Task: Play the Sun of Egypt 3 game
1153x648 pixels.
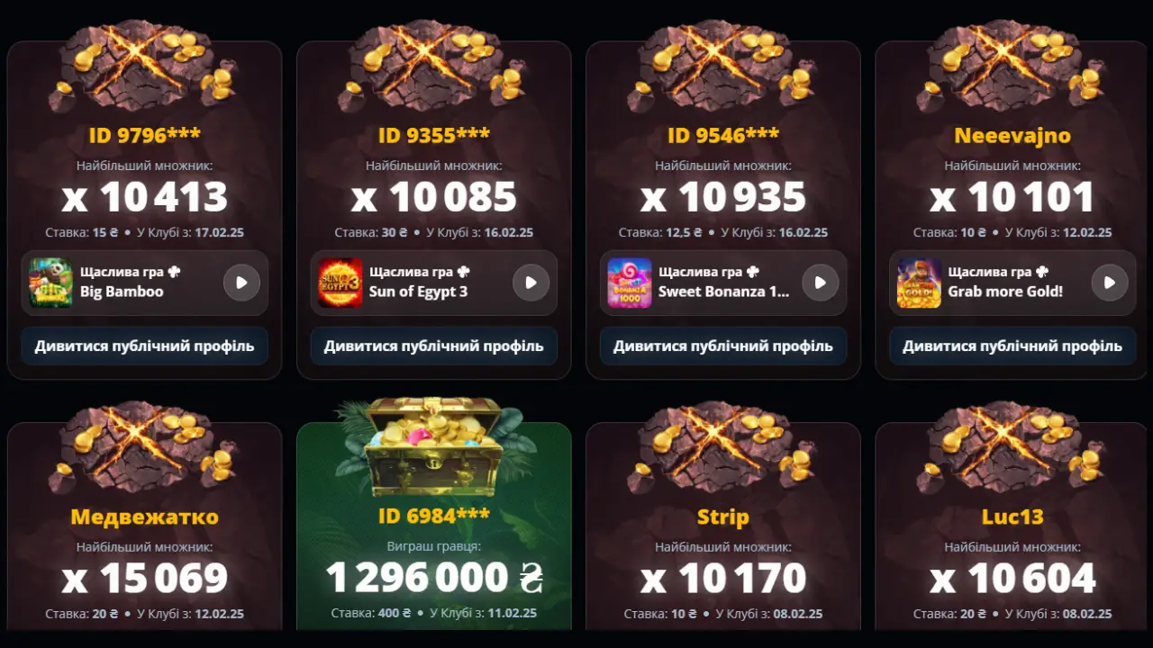Action: click(531, 283)
